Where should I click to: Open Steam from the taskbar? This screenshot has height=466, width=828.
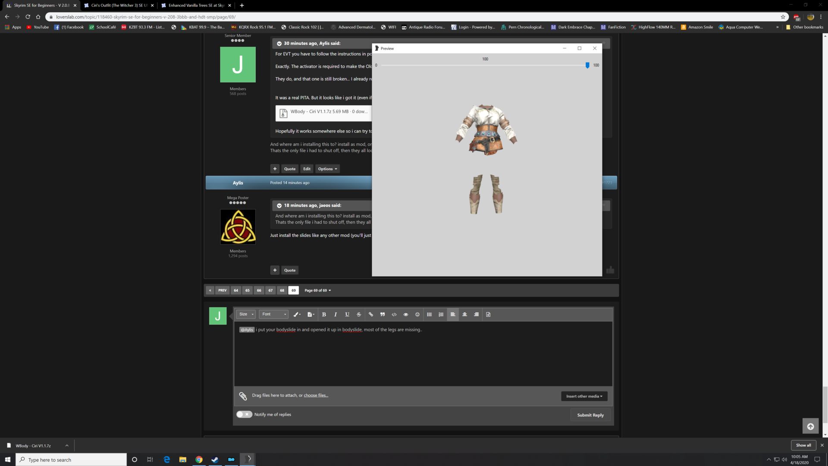pos(215,460)
